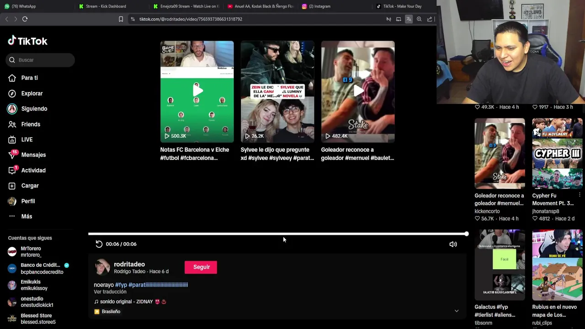The width and height of the screenshot is (585, 329).
Task: Click the zoom magnifier icon in toolbar
Action: point(419,19)
